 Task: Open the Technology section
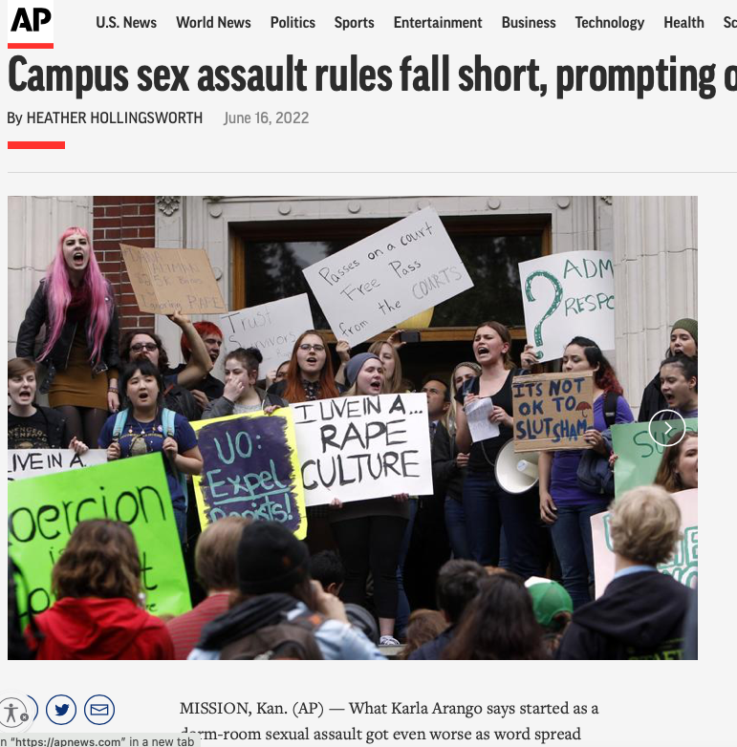tap(610, 22)
